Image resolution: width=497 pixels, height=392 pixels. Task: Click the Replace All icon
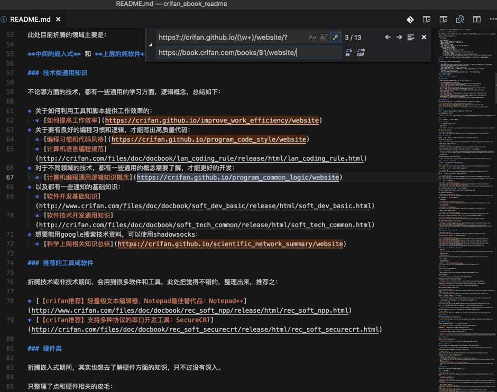pos(361,52)
